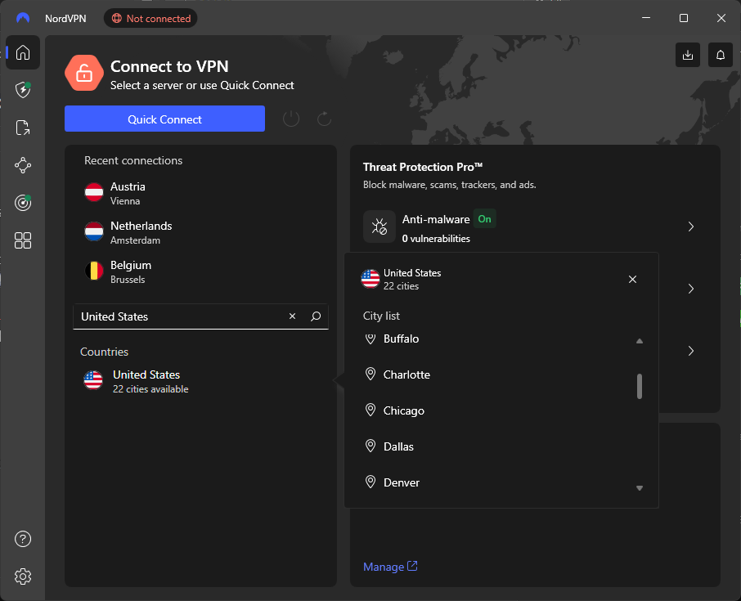Click the search magnifier icon

click(316, 316)
